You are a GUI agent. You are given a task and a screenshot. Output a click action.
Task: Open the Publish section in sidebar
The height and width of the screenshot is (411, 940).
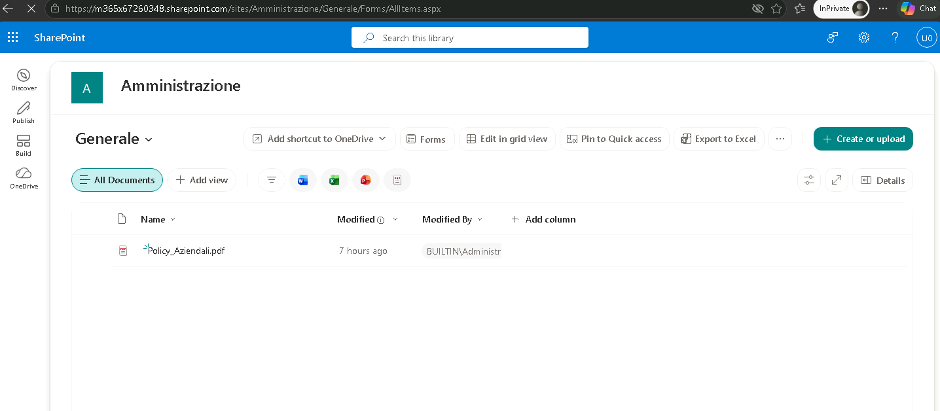click(x=24, y=113)
